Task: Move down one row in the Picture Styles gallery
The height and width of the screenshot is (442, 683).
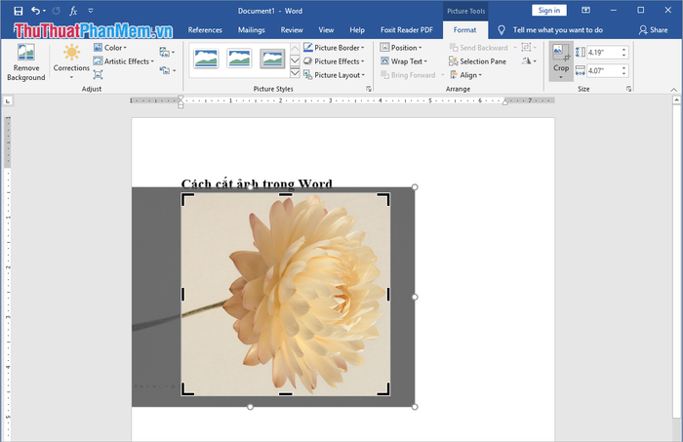Action: [x=295, y=60]
